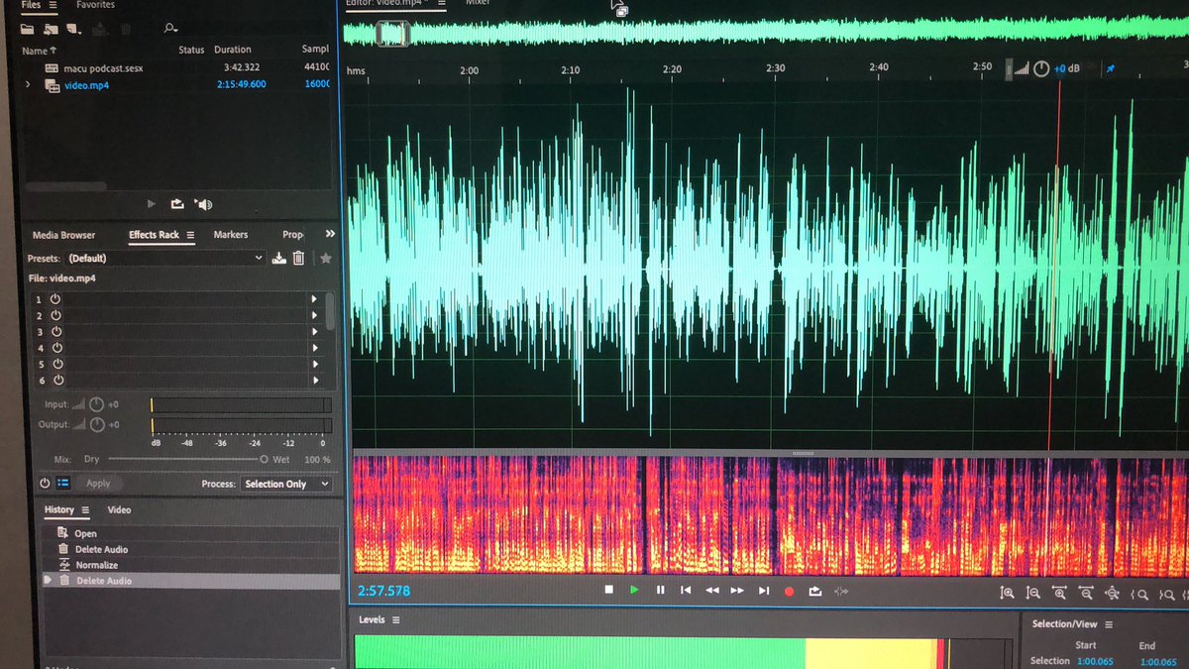
Task: Select the Open step in History
Action: click(x=85, y=533)
